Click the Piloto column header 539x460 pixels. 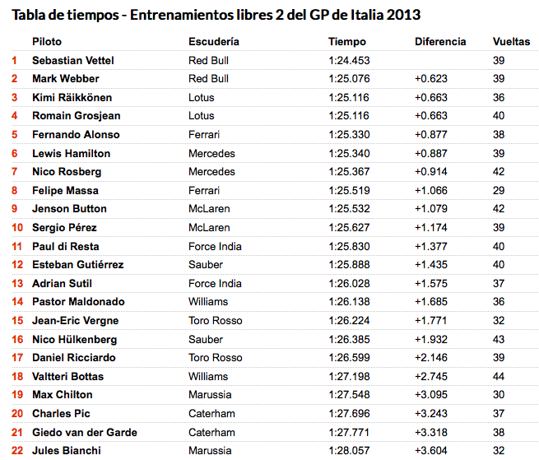click(x=47, y=42)
